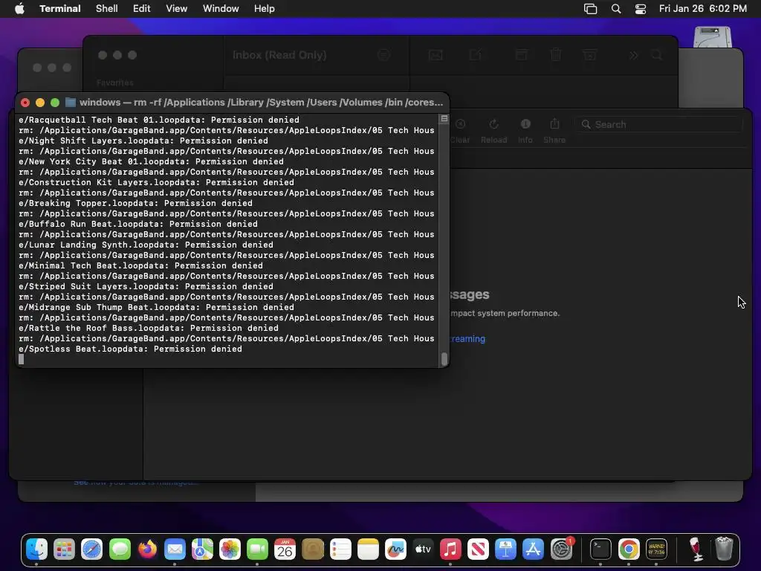The width and height of the screenshot is (761, 571).
Task: Open the Edit menu
Action: (x=142, y=9)
